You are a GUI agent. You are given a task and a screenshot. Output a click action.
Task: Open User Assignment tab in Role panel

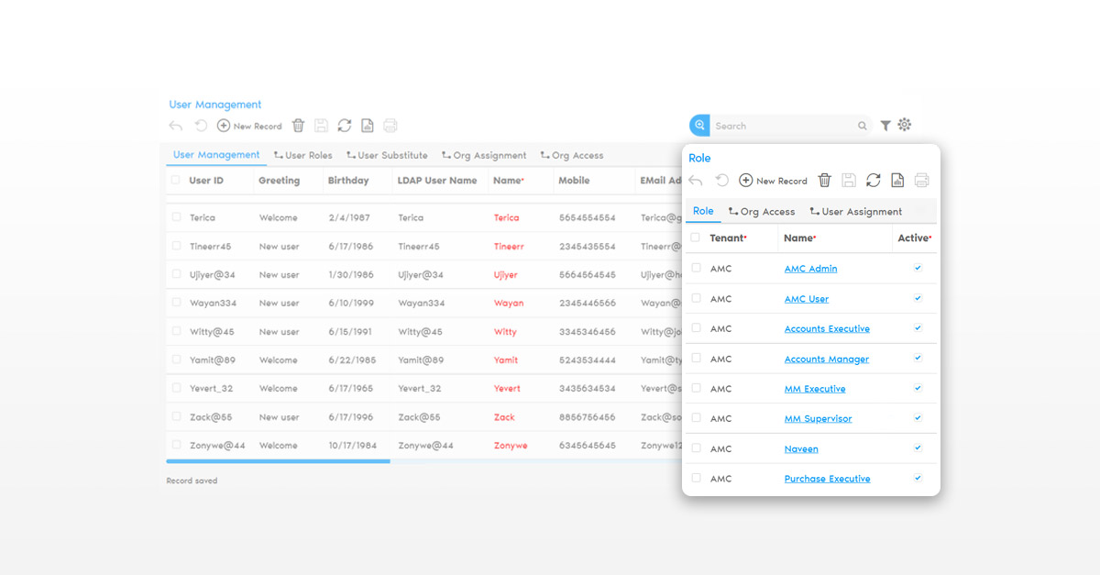pos(856,211)
